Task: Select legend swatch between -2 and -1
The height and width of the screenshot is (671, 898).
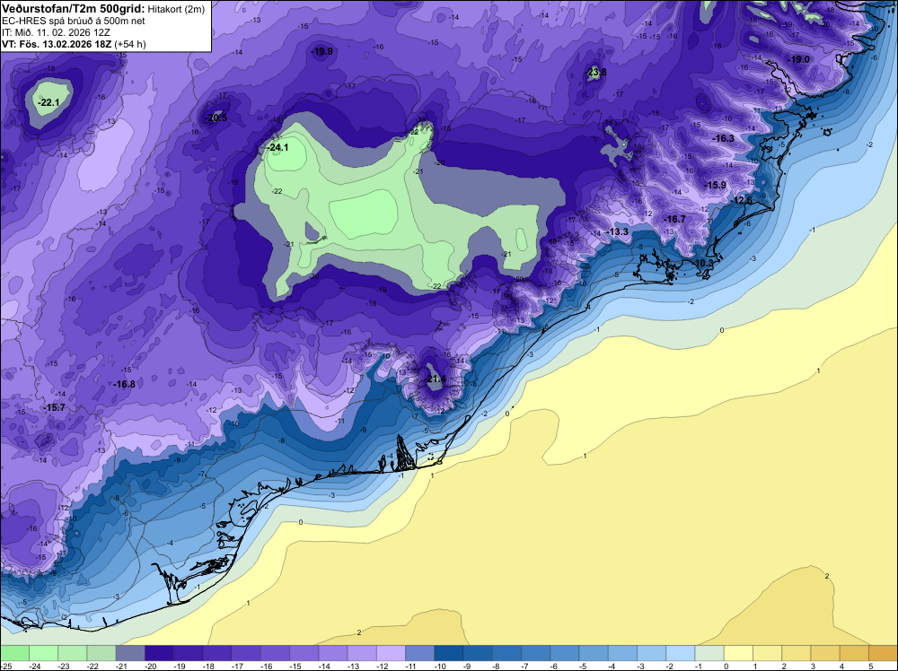Action: pyautogui.click(x=681, y=653)
